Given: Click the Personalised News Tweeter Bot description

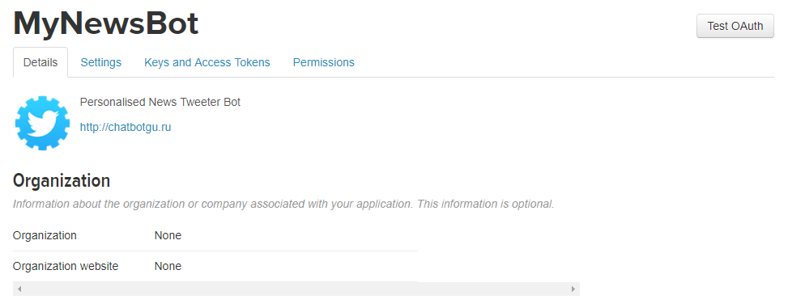Looking at the screenshot, I should coord(160,103).
